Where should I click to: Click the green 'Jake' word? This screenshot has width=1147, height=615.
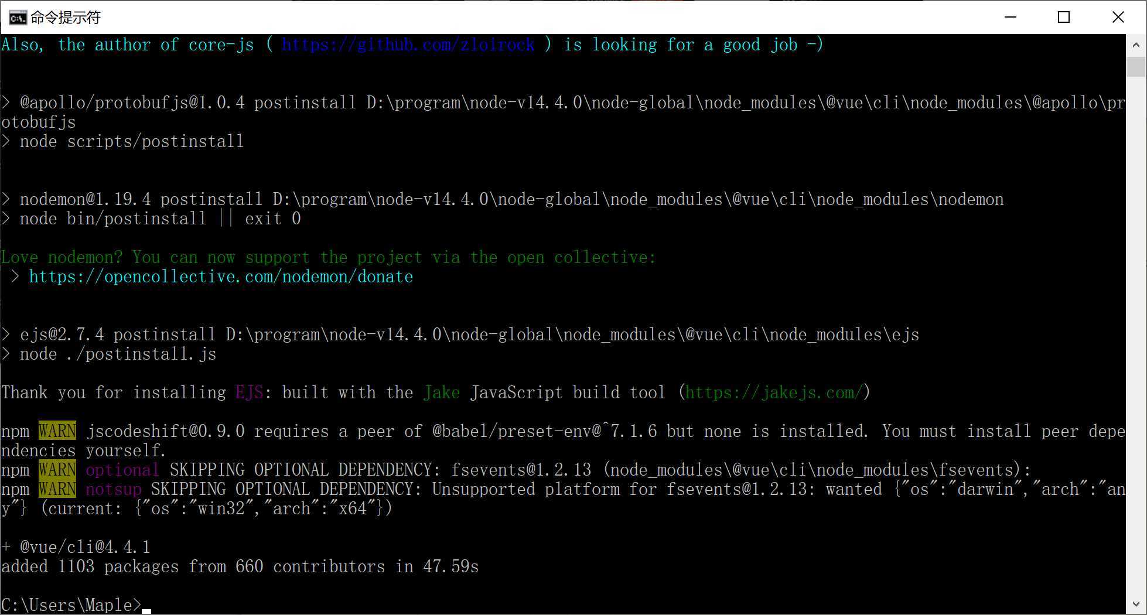pyautogui.click(x=442, y=392)
